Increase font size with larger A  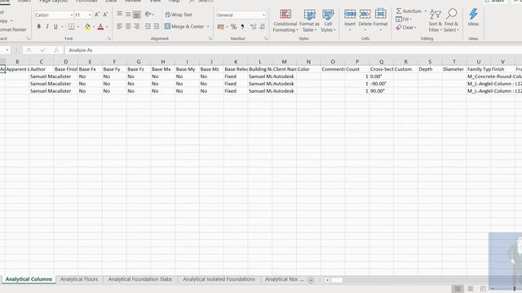pyautogui.click(x=97, y=15)
